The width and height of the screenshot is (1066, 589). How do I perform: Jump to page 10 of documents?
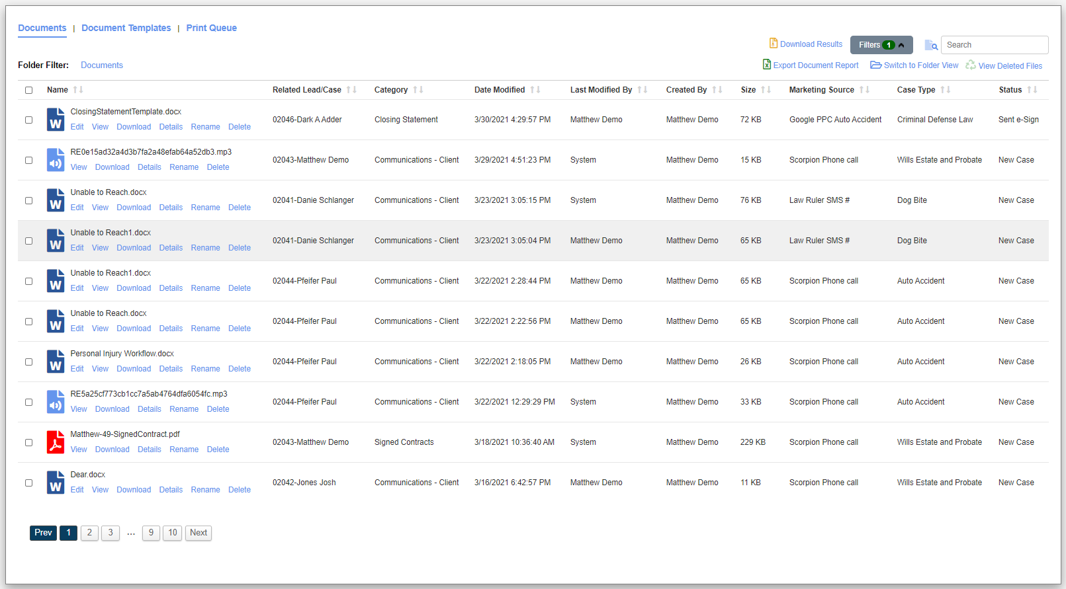click(173, 533)
